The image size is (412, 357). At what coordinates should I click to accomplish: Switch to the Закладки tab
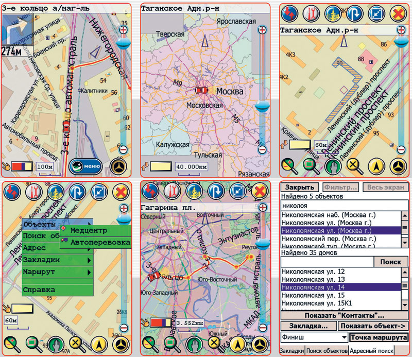(292, 351)
